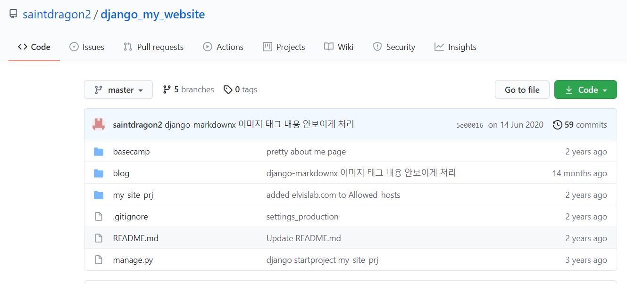Open 'django startproject my_site_prj' commit
627x284 pixels.
click(x=322, y=260)
